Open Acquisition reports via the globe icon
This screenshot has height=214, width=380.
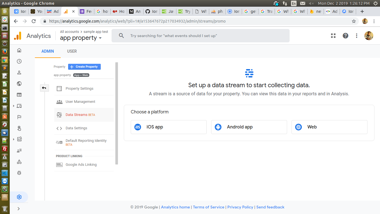coord(19,83)
